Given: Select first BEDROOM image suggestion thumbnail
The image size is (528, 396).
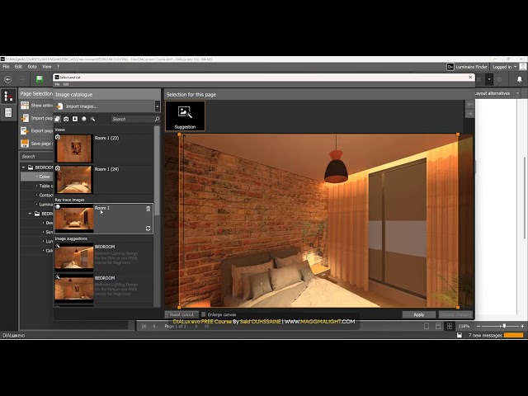Looking at the screenshot, I should (74, 257).
